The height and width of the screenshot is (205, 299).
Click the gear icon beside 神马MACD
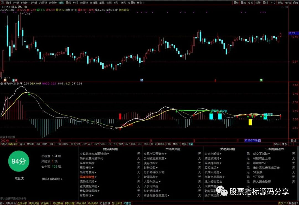(2, 84)
